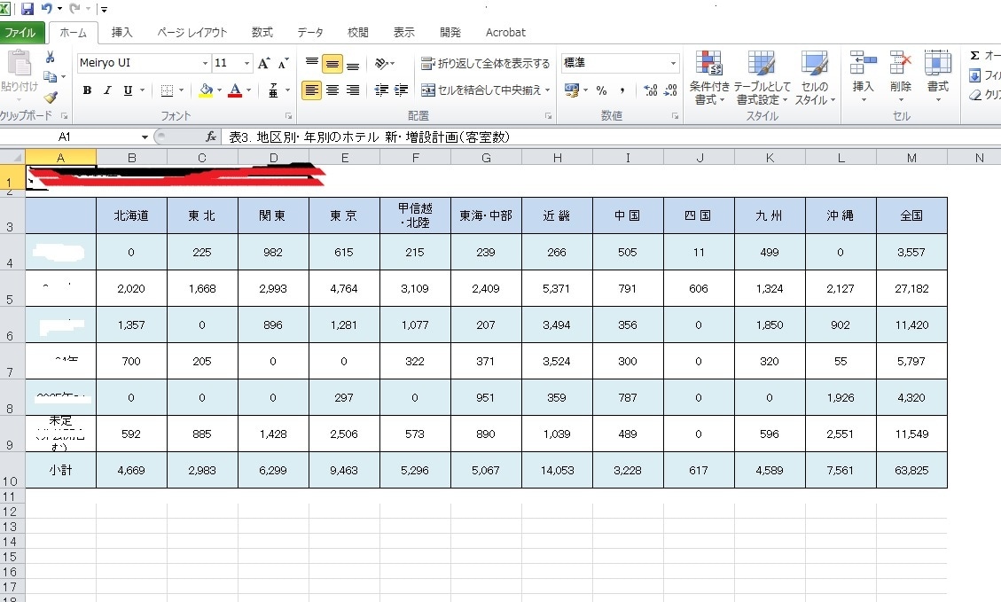Click the Redo arrow icon

(74, 9)
